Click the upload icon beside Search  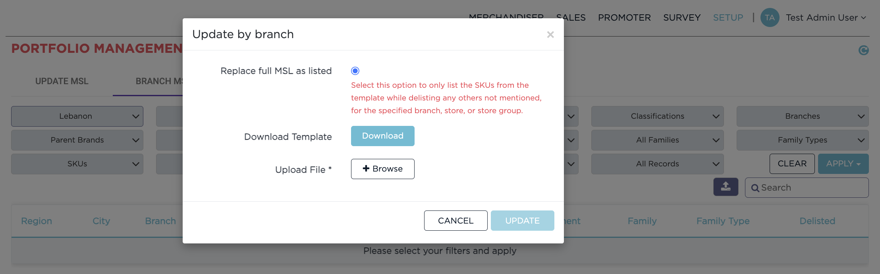pyautogui.click(x=726, y=187)
